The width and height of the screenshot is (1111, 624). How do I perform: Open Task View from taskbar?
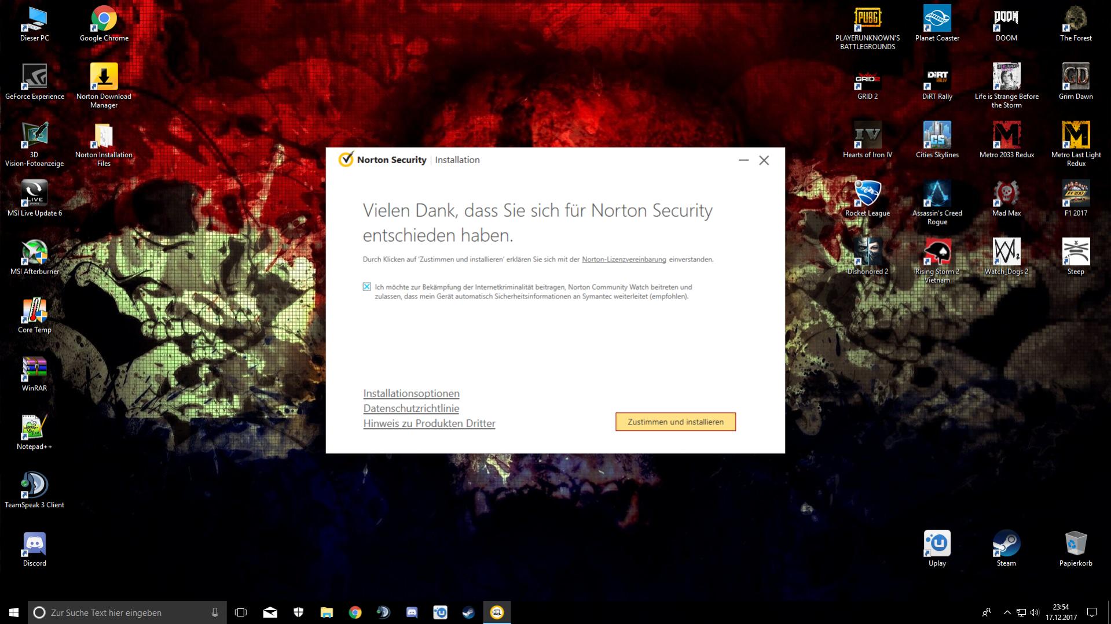(241, 612)
